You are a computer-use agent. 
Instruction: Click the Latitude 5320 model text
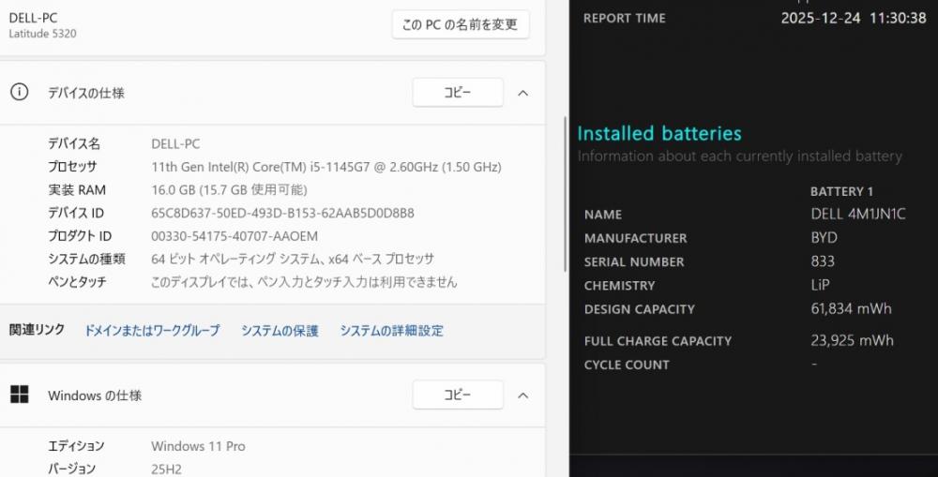pos(42,34)
